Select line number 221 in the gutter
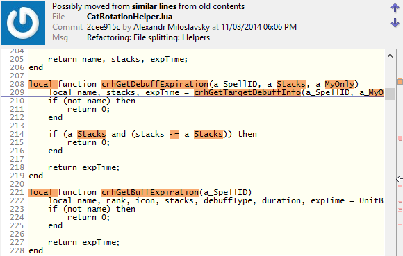The height and width of the screenshot is (256, 403). click(17, 192)
